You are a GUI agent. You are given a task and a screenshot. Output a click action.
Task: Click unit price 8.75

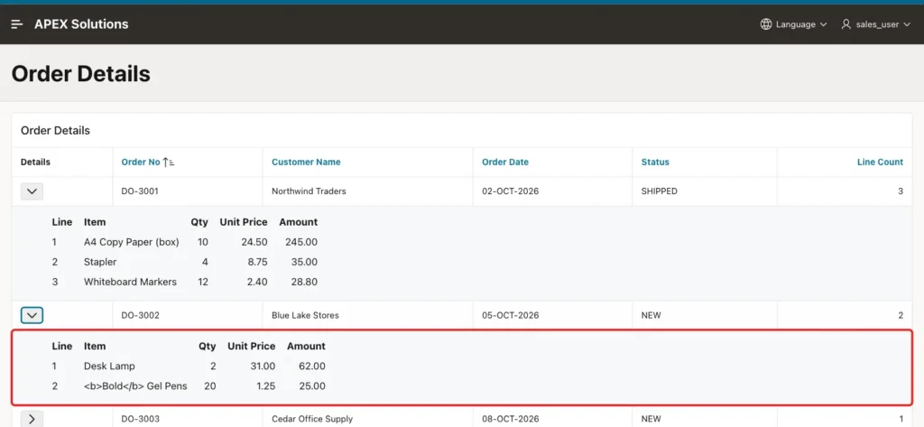click(x=257, y=262)
